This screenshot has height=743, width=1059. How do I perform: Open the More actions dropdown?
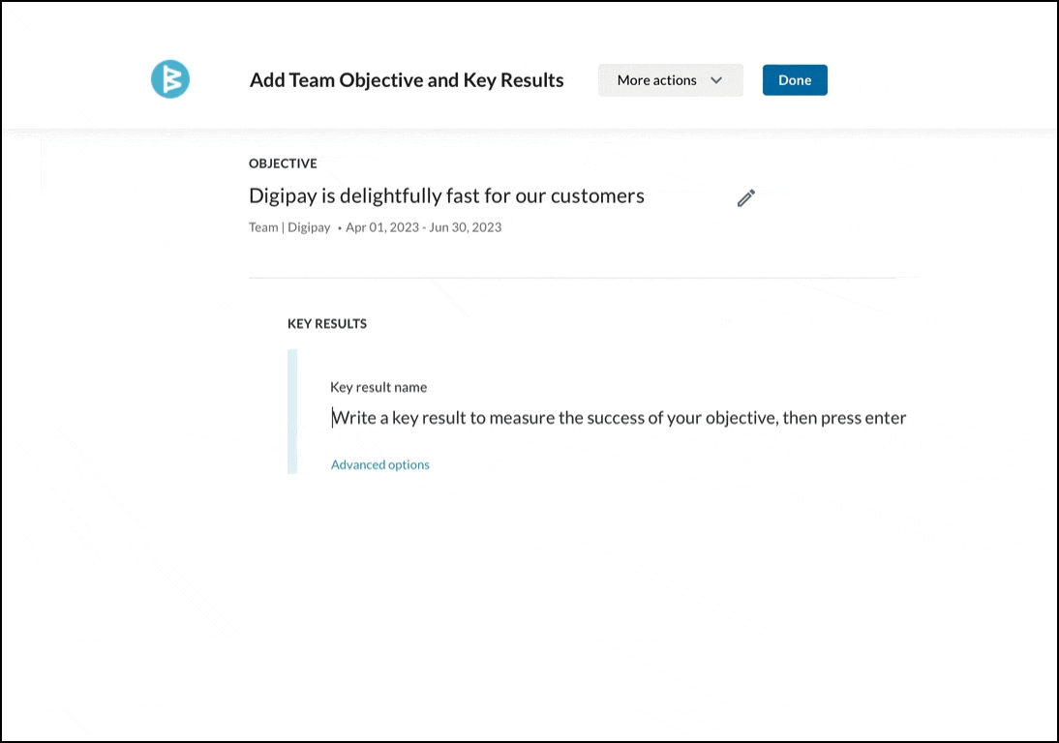[670, 80]
